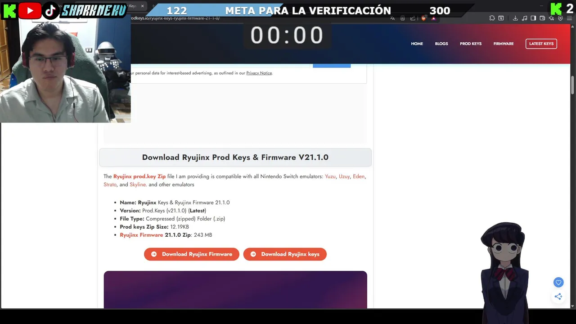The width and height of the screenshot is (576, 324).
Task: Open the Brave Rewards triangle icon
Action: point(433,18)
